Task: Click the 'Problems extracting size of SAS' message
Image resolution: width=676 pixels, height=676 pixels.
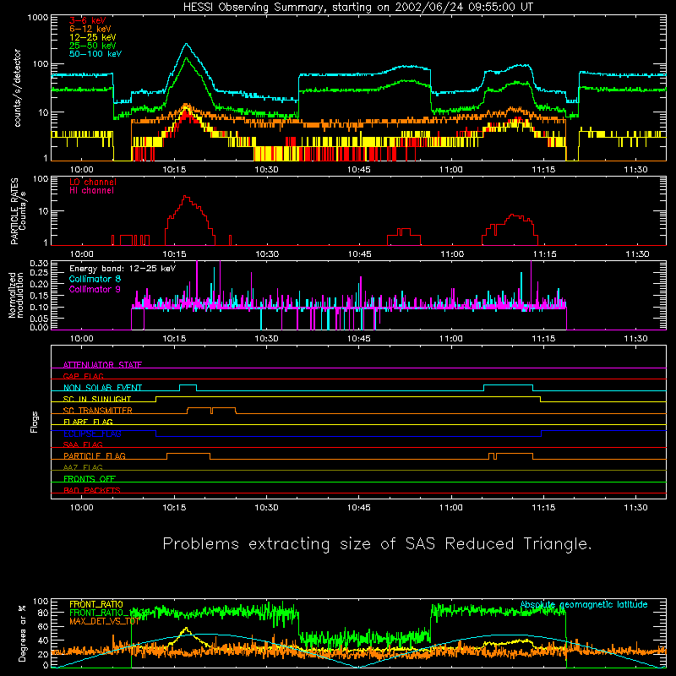Action: click(x=377, y=544)
